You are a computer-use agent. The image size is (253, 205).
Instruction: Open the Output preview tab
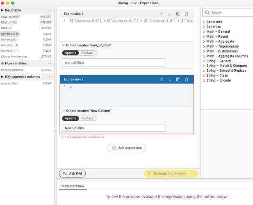pos(73,186)
